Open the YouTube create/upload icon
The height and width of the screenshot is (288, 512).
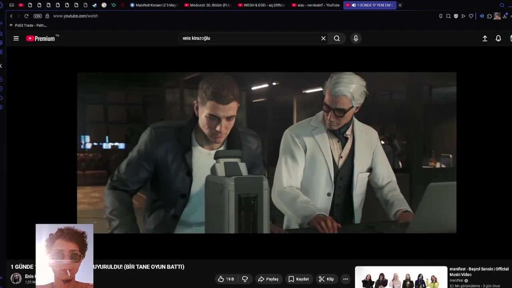click(485, 38)
